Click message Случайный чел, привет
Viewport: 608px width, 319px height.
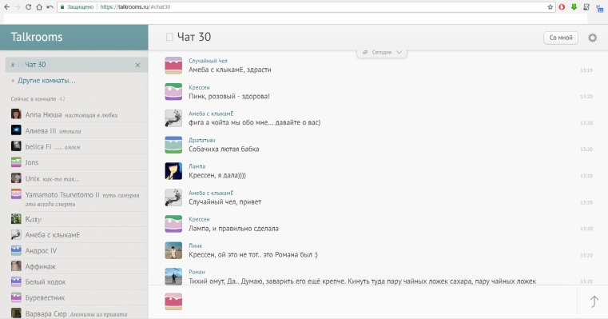[225, 201]
